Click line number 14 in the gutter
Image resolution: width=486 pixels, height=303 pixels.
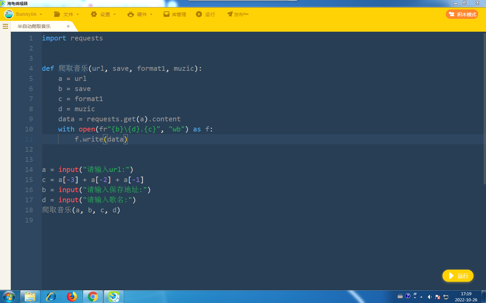point(29,170)
